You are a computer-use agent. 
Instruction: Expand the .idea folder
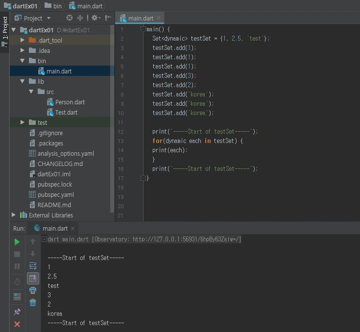(x=22, y=50)
